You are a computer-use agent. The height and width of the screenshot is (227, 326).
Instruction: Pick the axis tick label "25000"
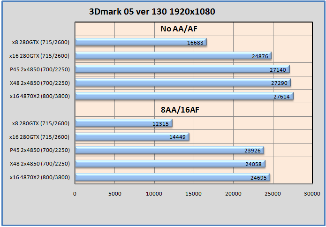pyautogui.click(x=273, y=194)
